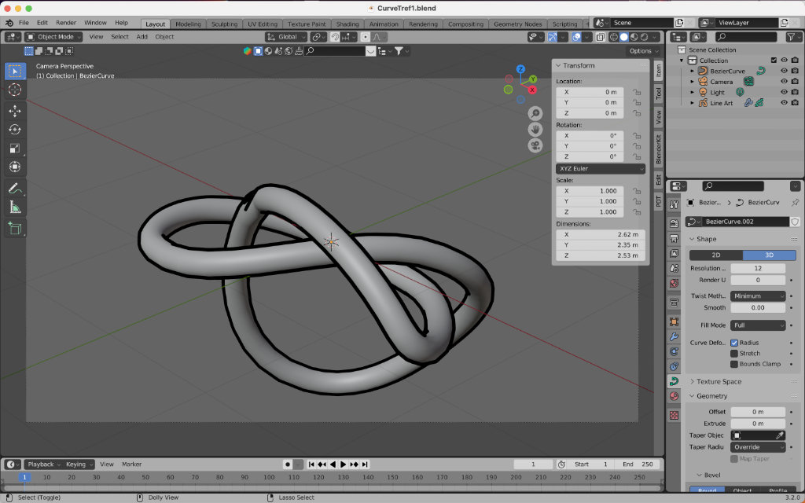The image size is (805, 503).
Task: Open the Twist Method dropdown
Action: 758,296
